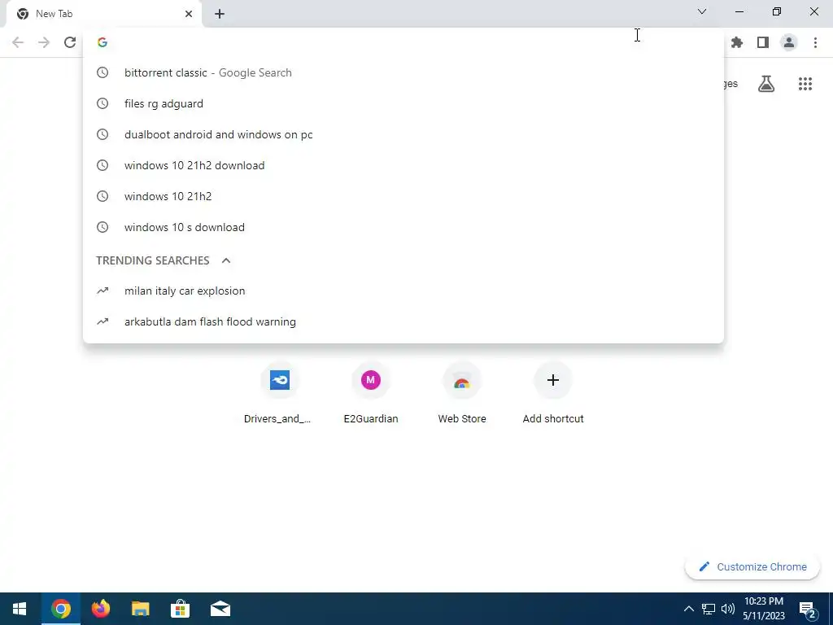Select bittorrent classic suggestion
Screen dimensions: 833x625
[x=403, y=72]
